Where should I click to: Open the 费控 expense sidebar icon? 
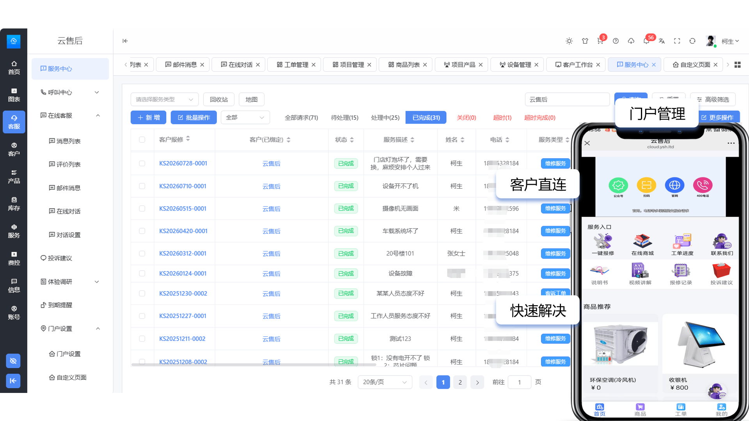click(14, 258)
